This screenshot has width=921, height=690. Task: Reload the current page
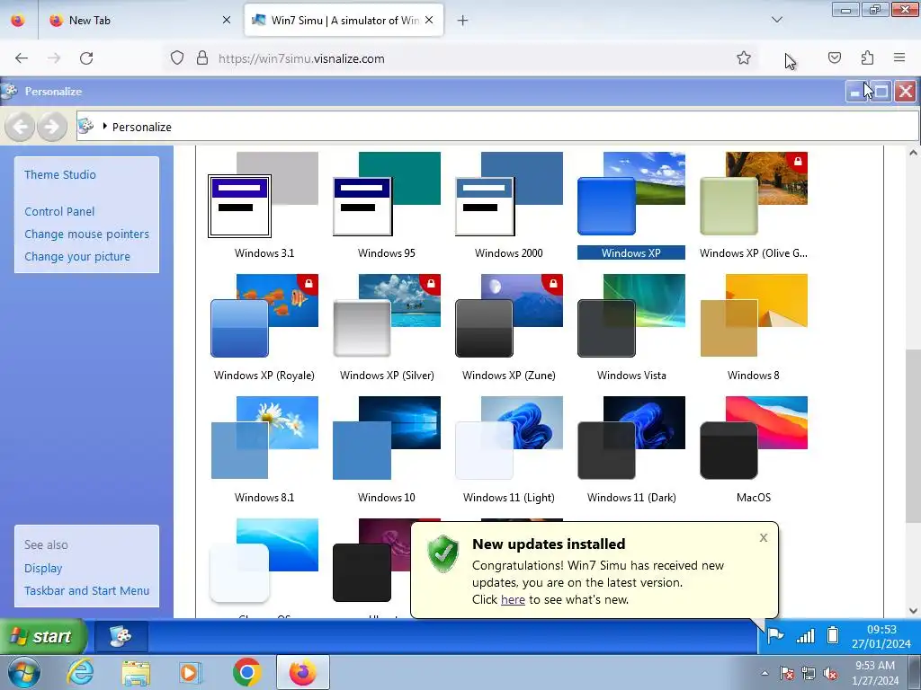coord(86,58)
